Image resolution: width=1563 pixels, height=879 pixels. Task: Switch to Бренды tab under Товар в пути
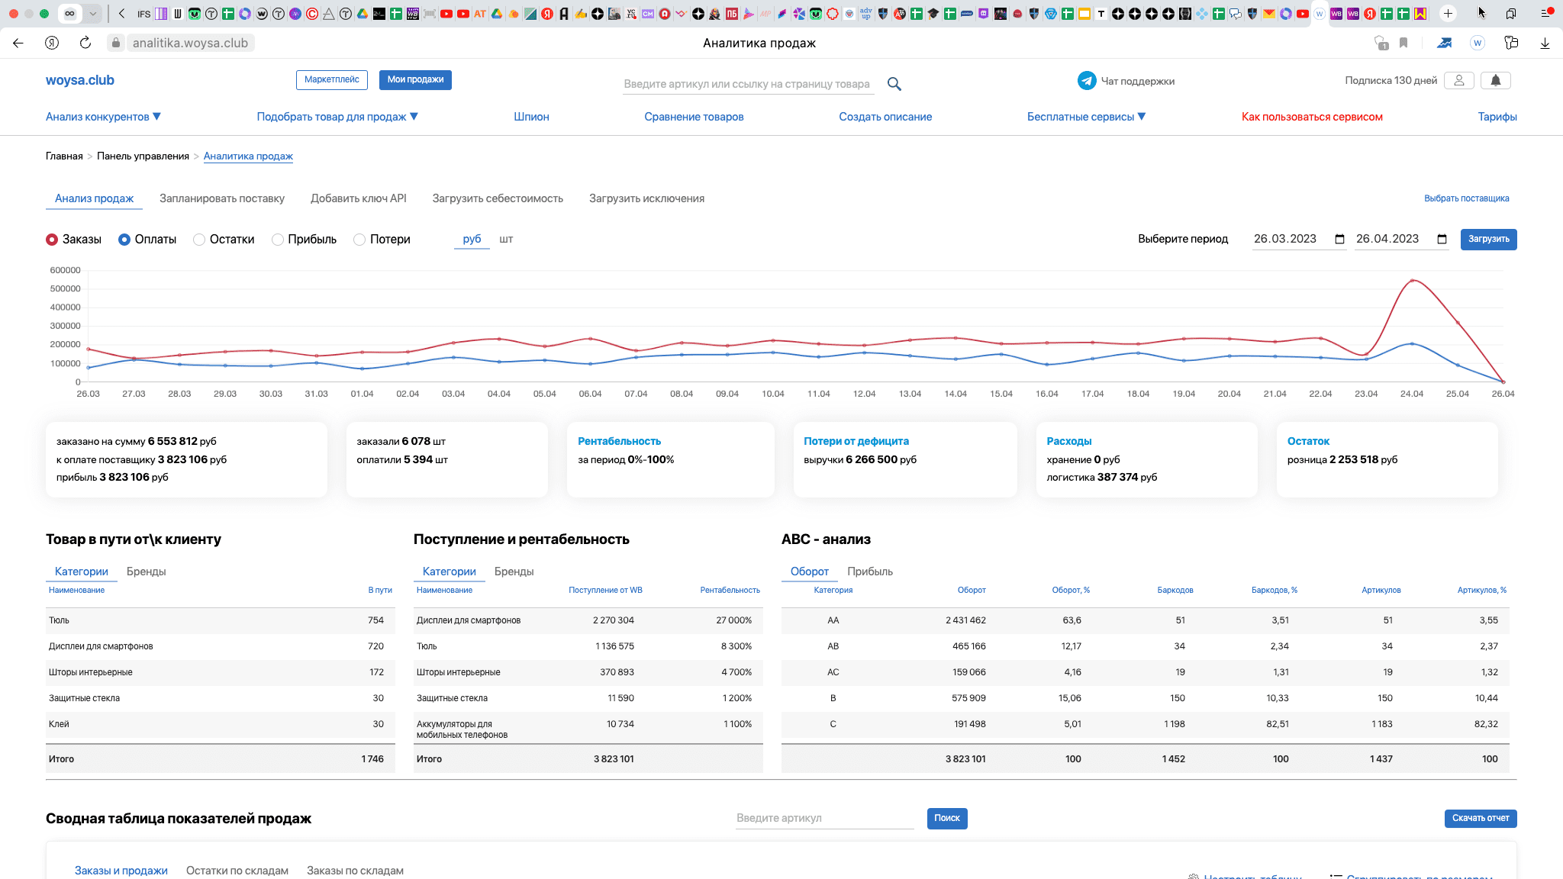(146, 572)
